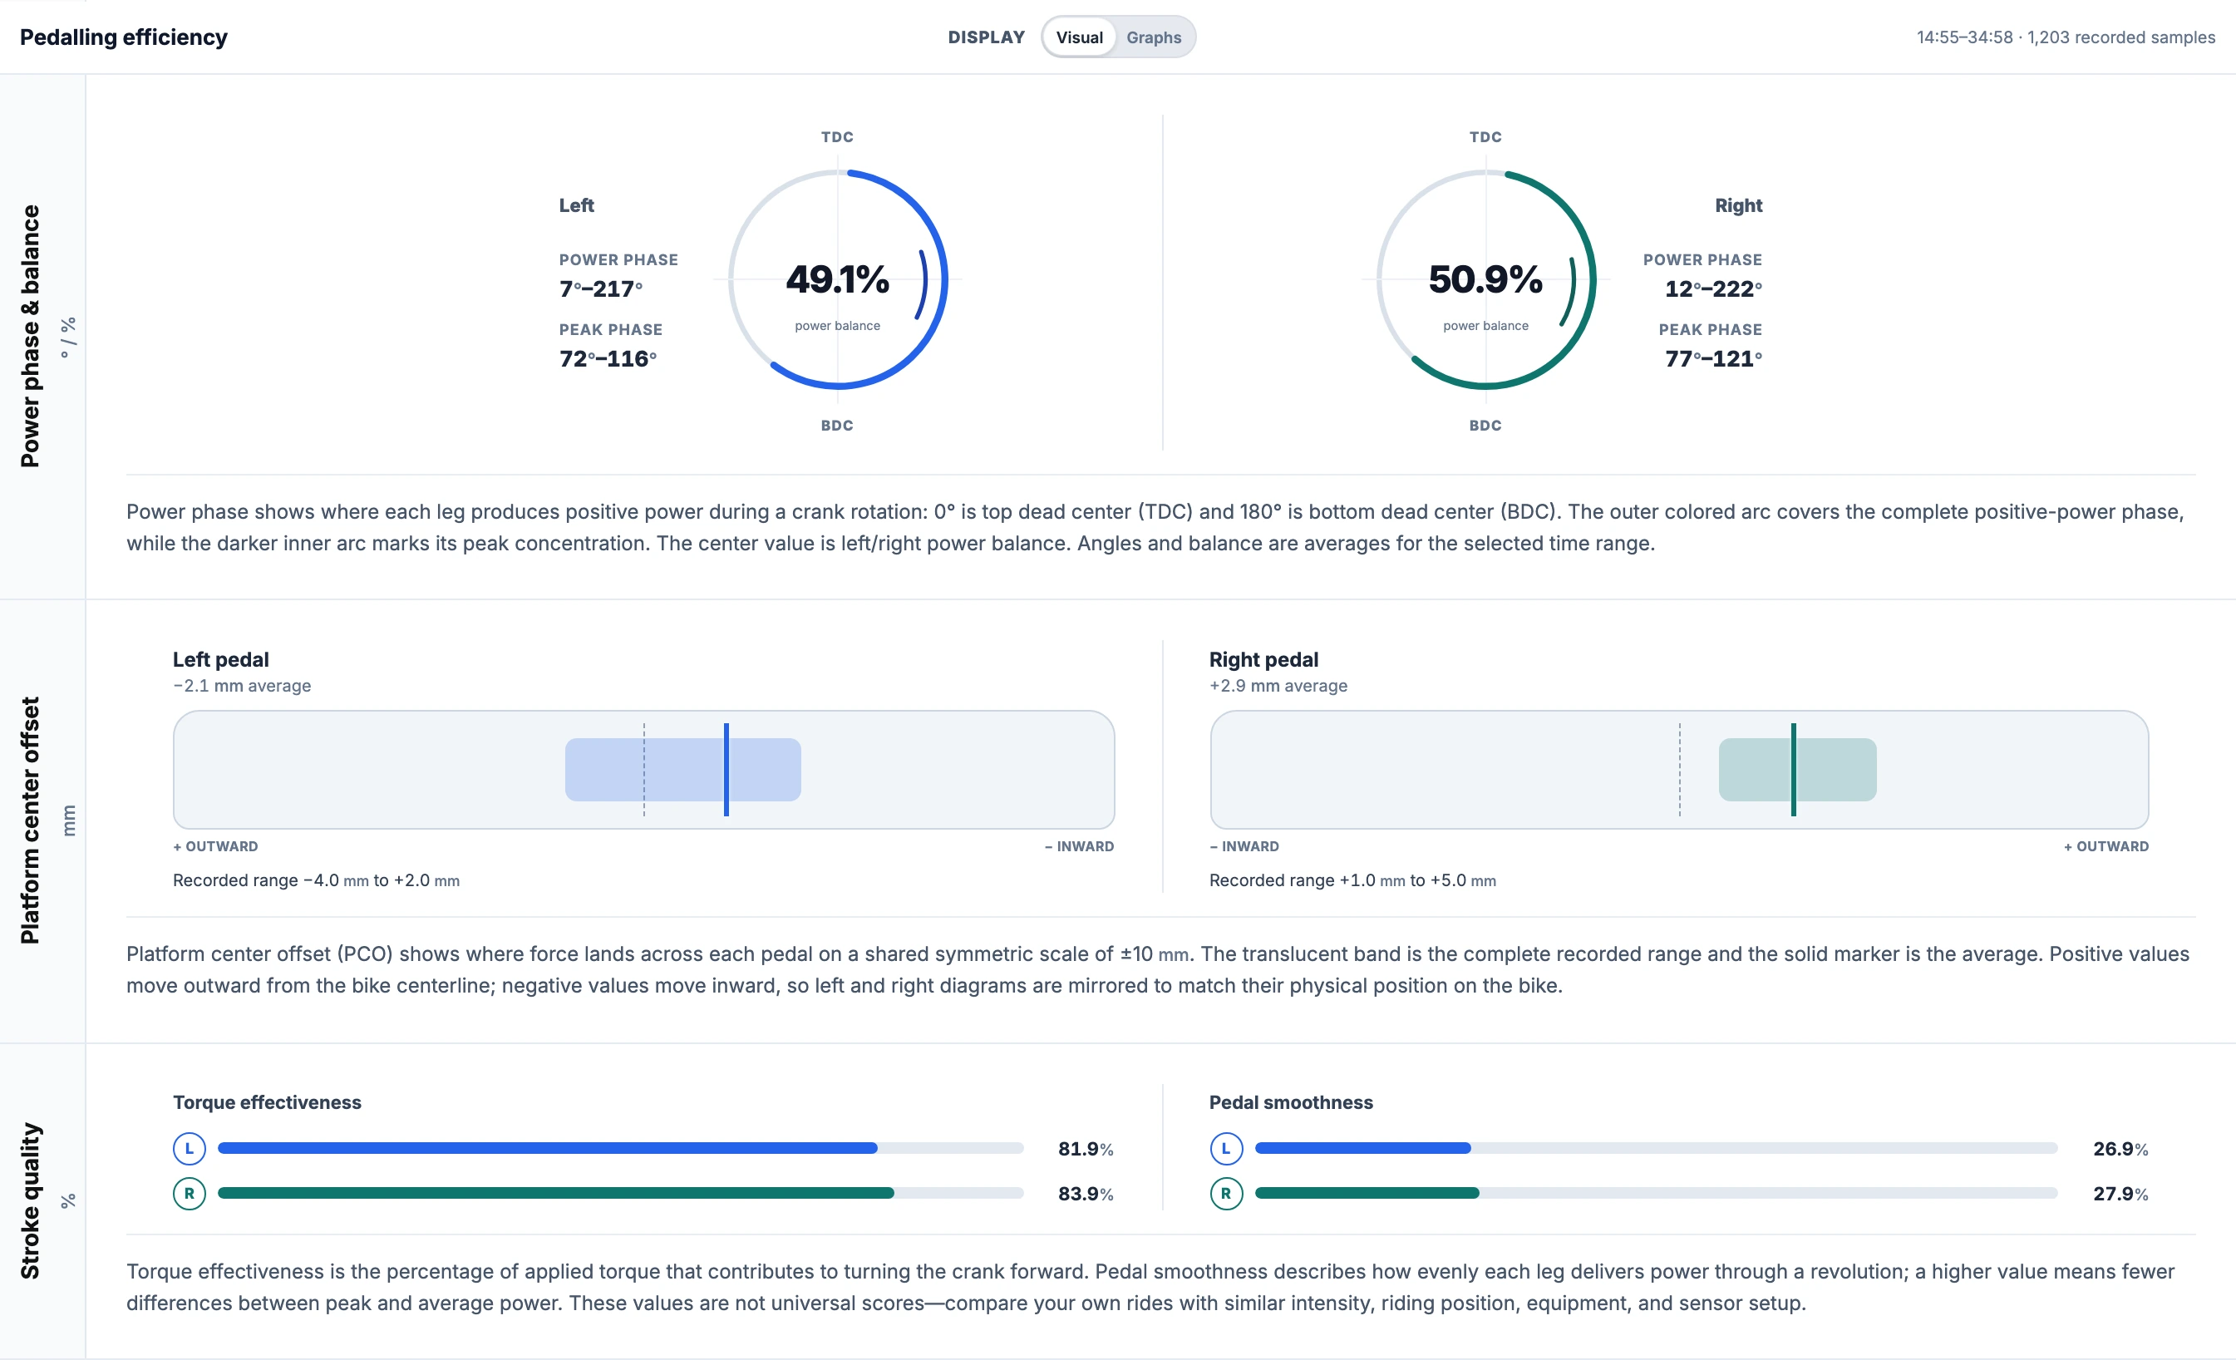
Task: Click the Torque effectiveness heading
Action: 267,1102
